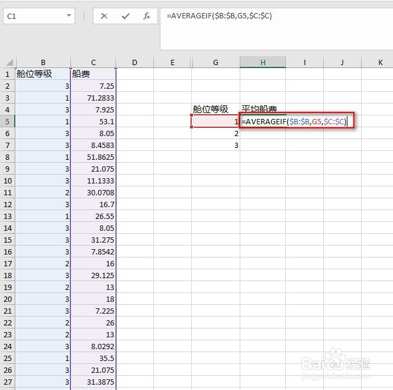This screenshot has width=393, height=390.
Task: Click the formula bar's three-dot resize handle
Action: (84, 16)
